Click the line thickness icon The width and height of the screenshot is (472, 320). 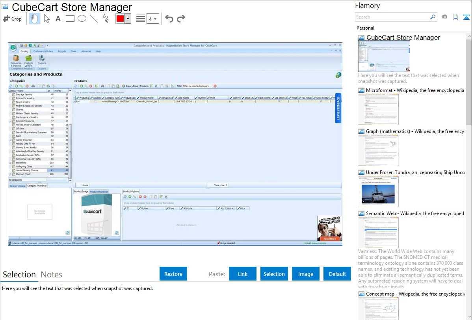pos(141,19)
